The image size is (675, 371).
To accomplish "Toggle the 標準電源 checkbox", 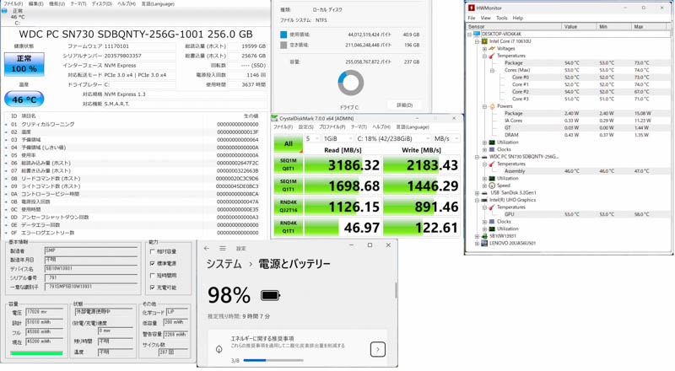I will [x=153, y=263].
